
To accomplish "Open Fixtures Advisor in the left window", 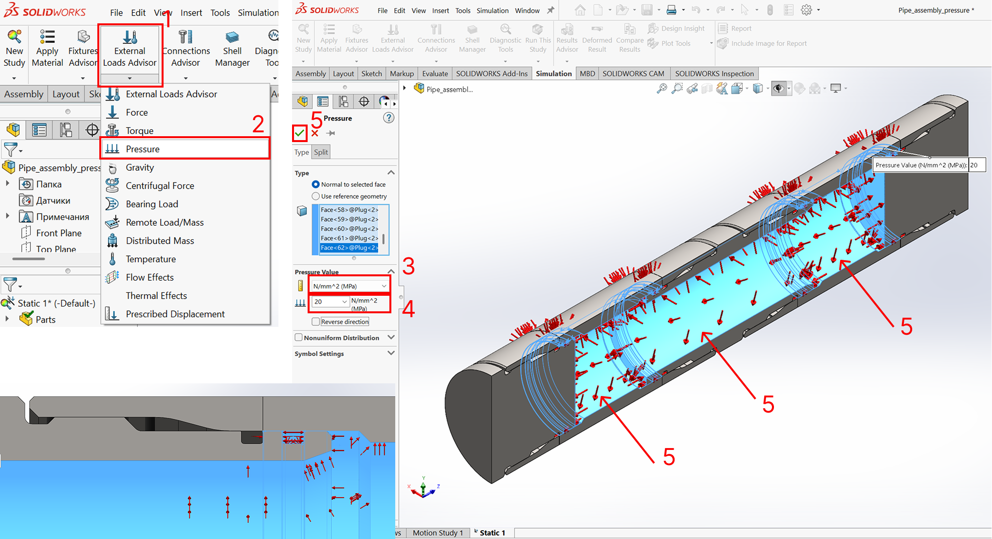I will [x=83, y=49].
